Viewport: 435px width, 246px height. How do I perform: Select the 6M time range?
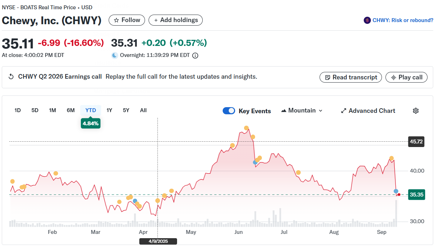[x=71, y=110]
